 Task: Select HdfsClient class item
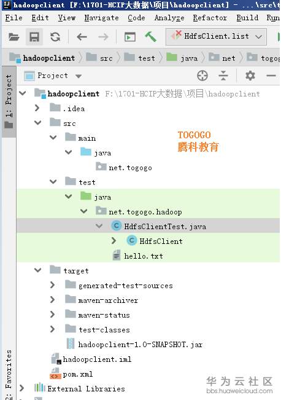pos(161,241)
